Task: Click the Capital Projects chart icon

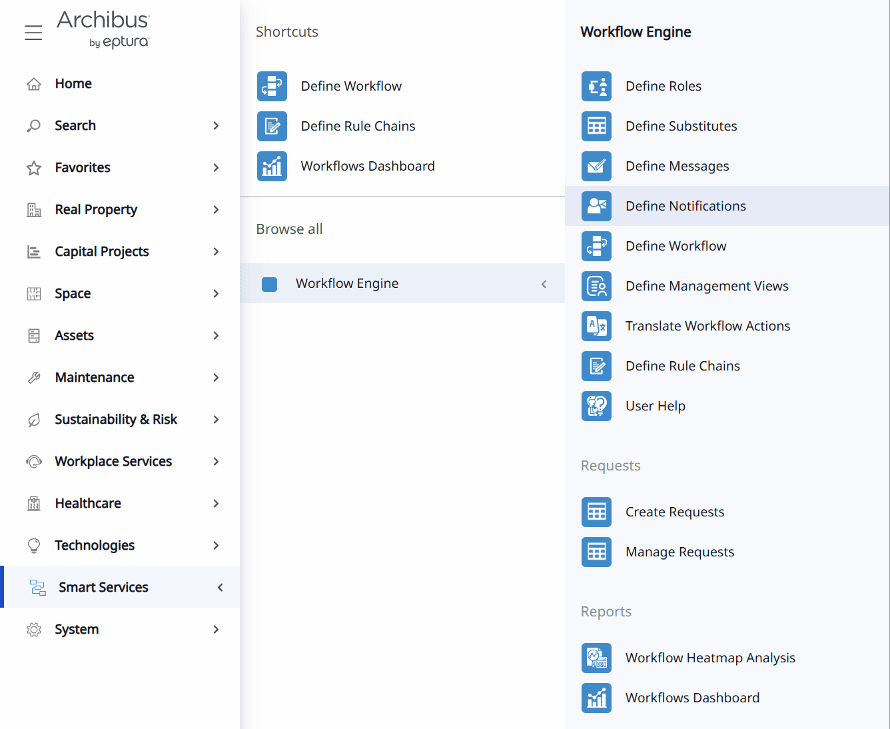Action: tap(34, 252)
